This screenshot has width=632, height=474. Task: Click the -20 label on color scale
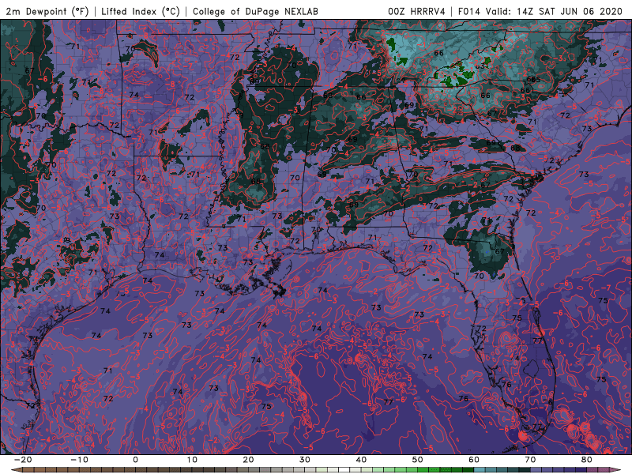pos(23,460)
